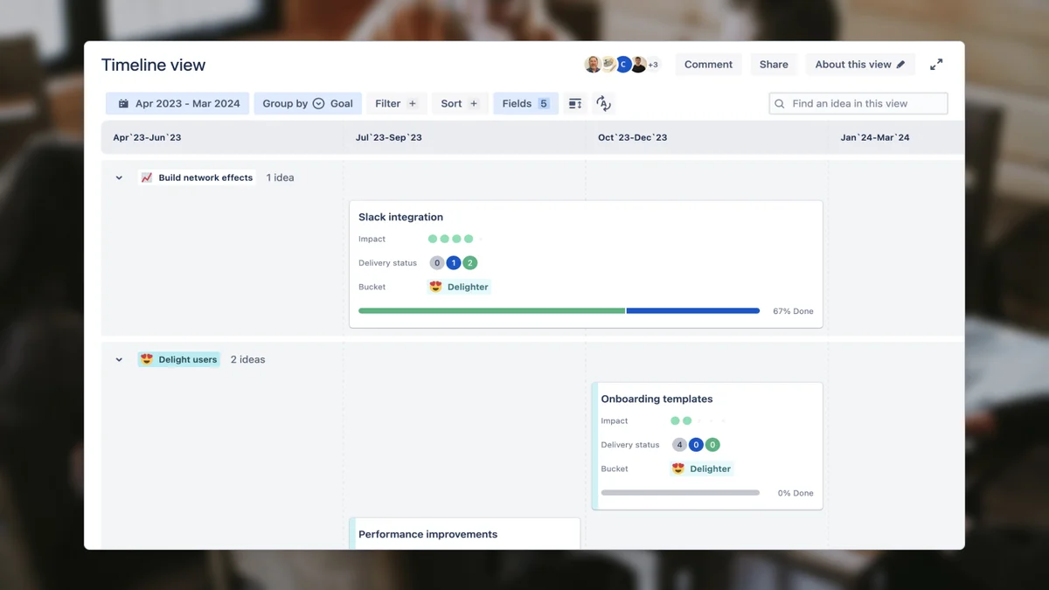Collapse the Delight users group
1049x590 pixels.
pos(119,358)
